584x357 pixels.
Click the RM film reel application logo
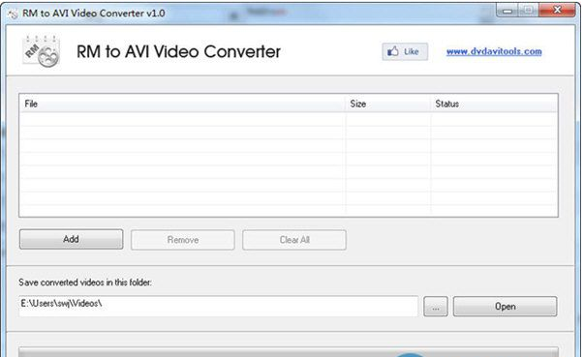coord(42,51)
